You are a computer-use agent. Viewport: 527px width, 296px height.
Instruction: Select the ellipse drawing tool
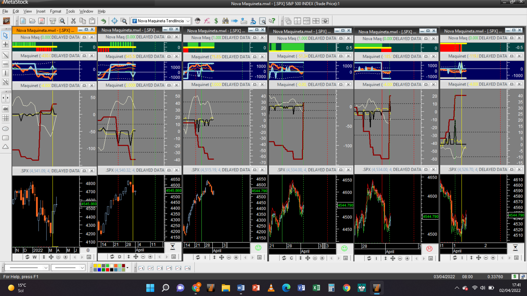coord(5,129)
